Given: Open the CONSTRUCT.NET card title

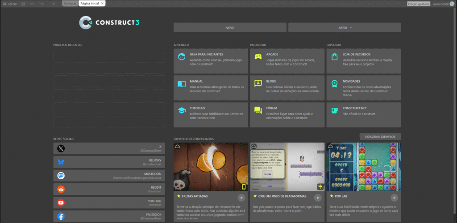Looking at the screenshot, I should (355, 108).
